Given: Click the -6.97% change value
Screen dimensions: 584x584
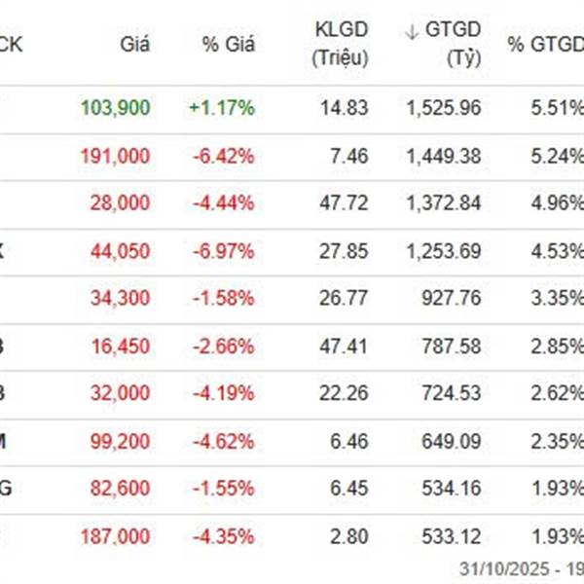Looking at the screenshot, I should (x=228, y=251).
